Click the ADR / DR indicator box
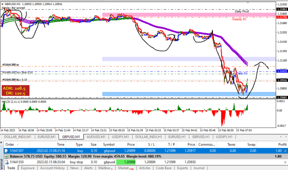Viewport: 288px width, 170px height. (15, 91)
